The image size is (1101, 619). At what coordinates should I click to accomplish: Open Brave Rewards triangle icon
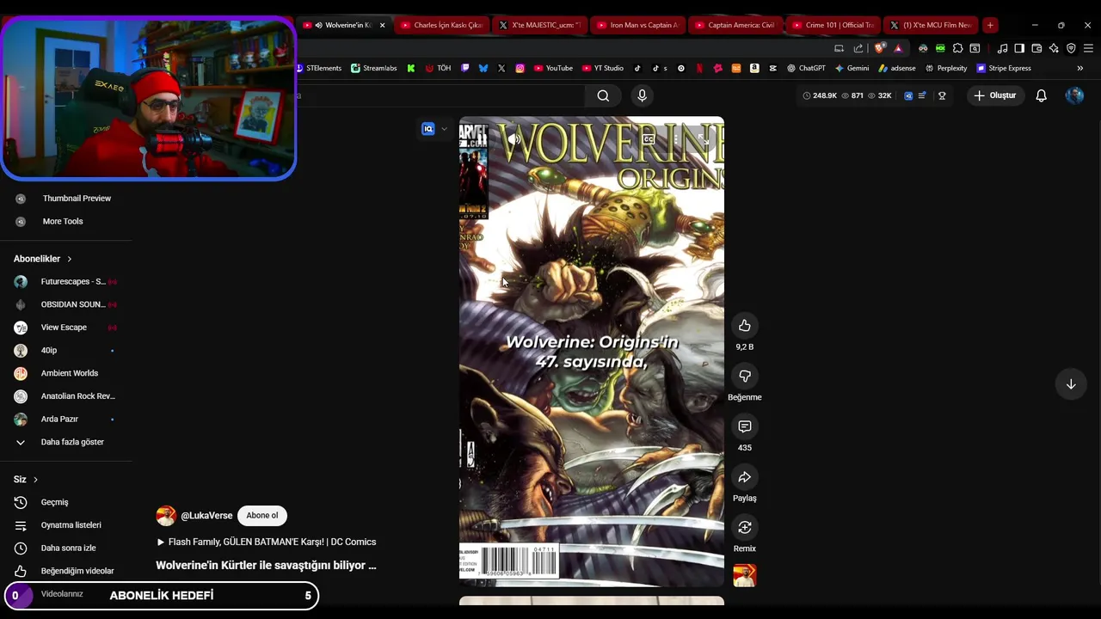(x=898, y=48)
